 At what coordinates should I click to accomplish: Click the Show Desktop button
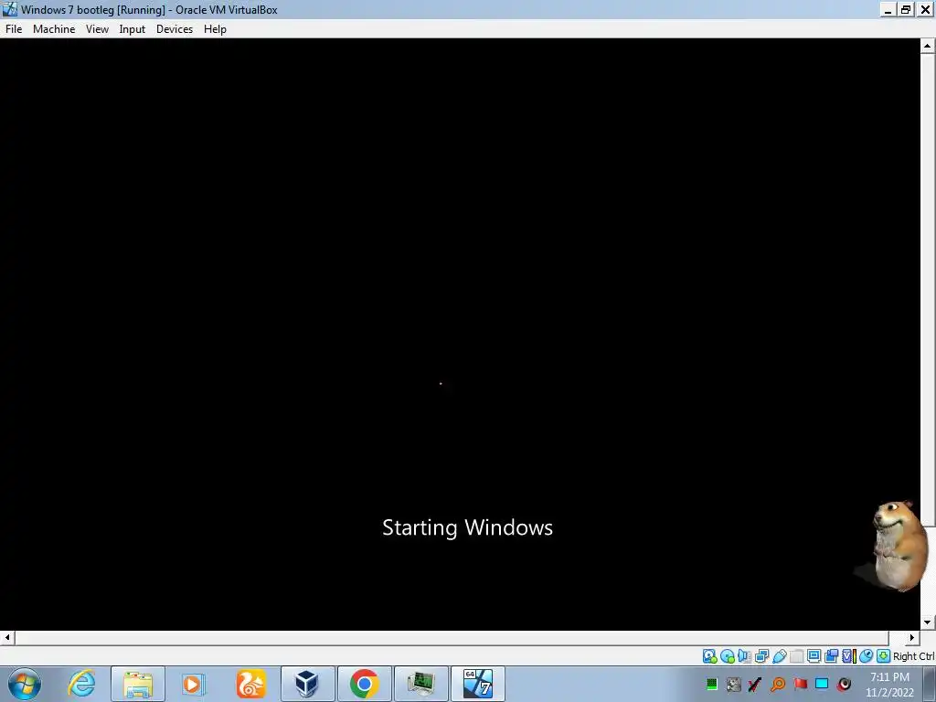pos(930,684)
